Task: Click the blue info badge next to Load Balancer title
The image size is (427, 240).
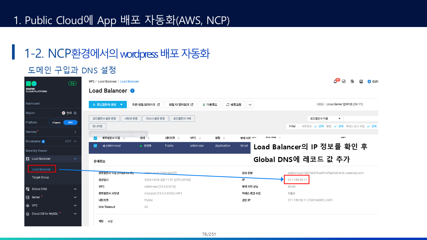Action: click(132, 91)
